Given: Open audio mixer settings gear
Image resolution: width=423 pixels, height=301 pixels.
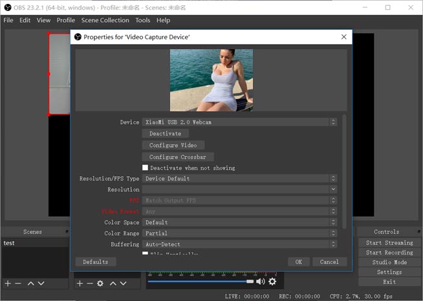Looking at the screenshot, I should click(x=272, y=282).
